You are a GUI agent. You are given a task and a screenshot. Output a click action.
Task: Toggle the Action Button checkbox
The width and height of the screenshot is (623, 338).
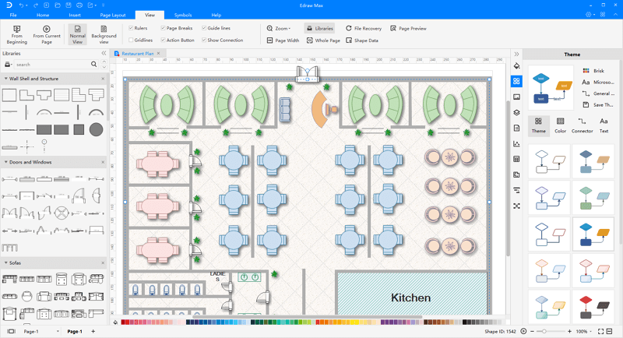163,40
